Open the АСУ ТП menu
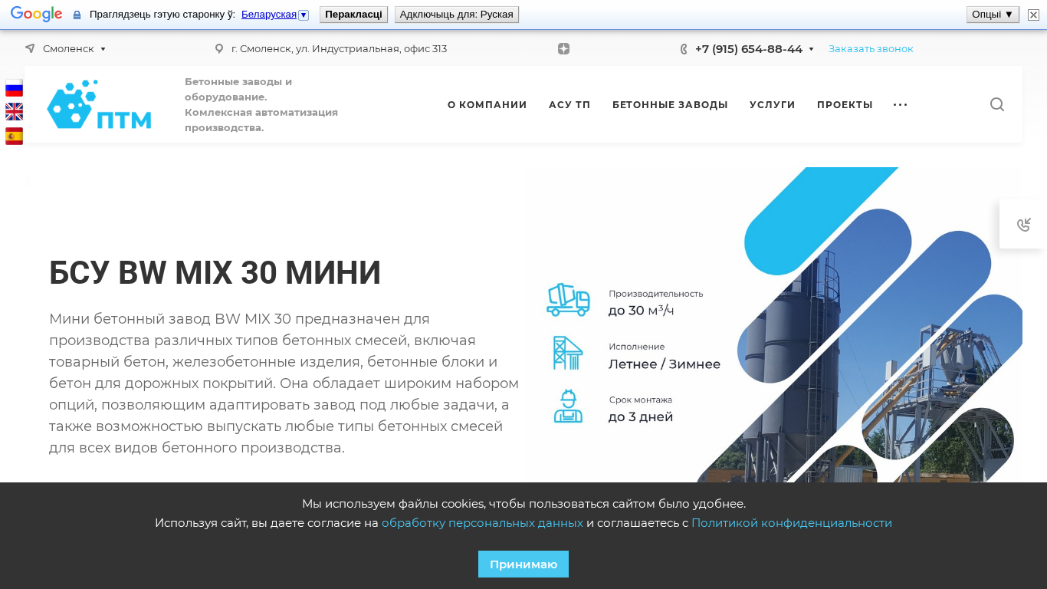The image size is (1047, 589). tap(569, 104)
